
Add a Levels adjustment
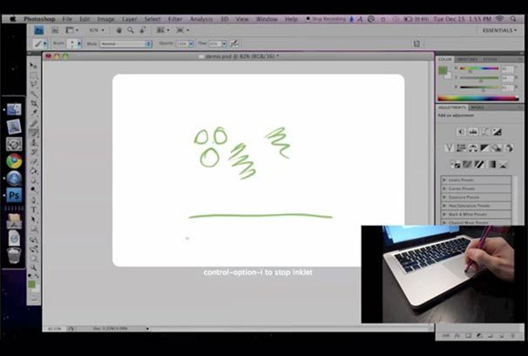[x=473, y=132]
